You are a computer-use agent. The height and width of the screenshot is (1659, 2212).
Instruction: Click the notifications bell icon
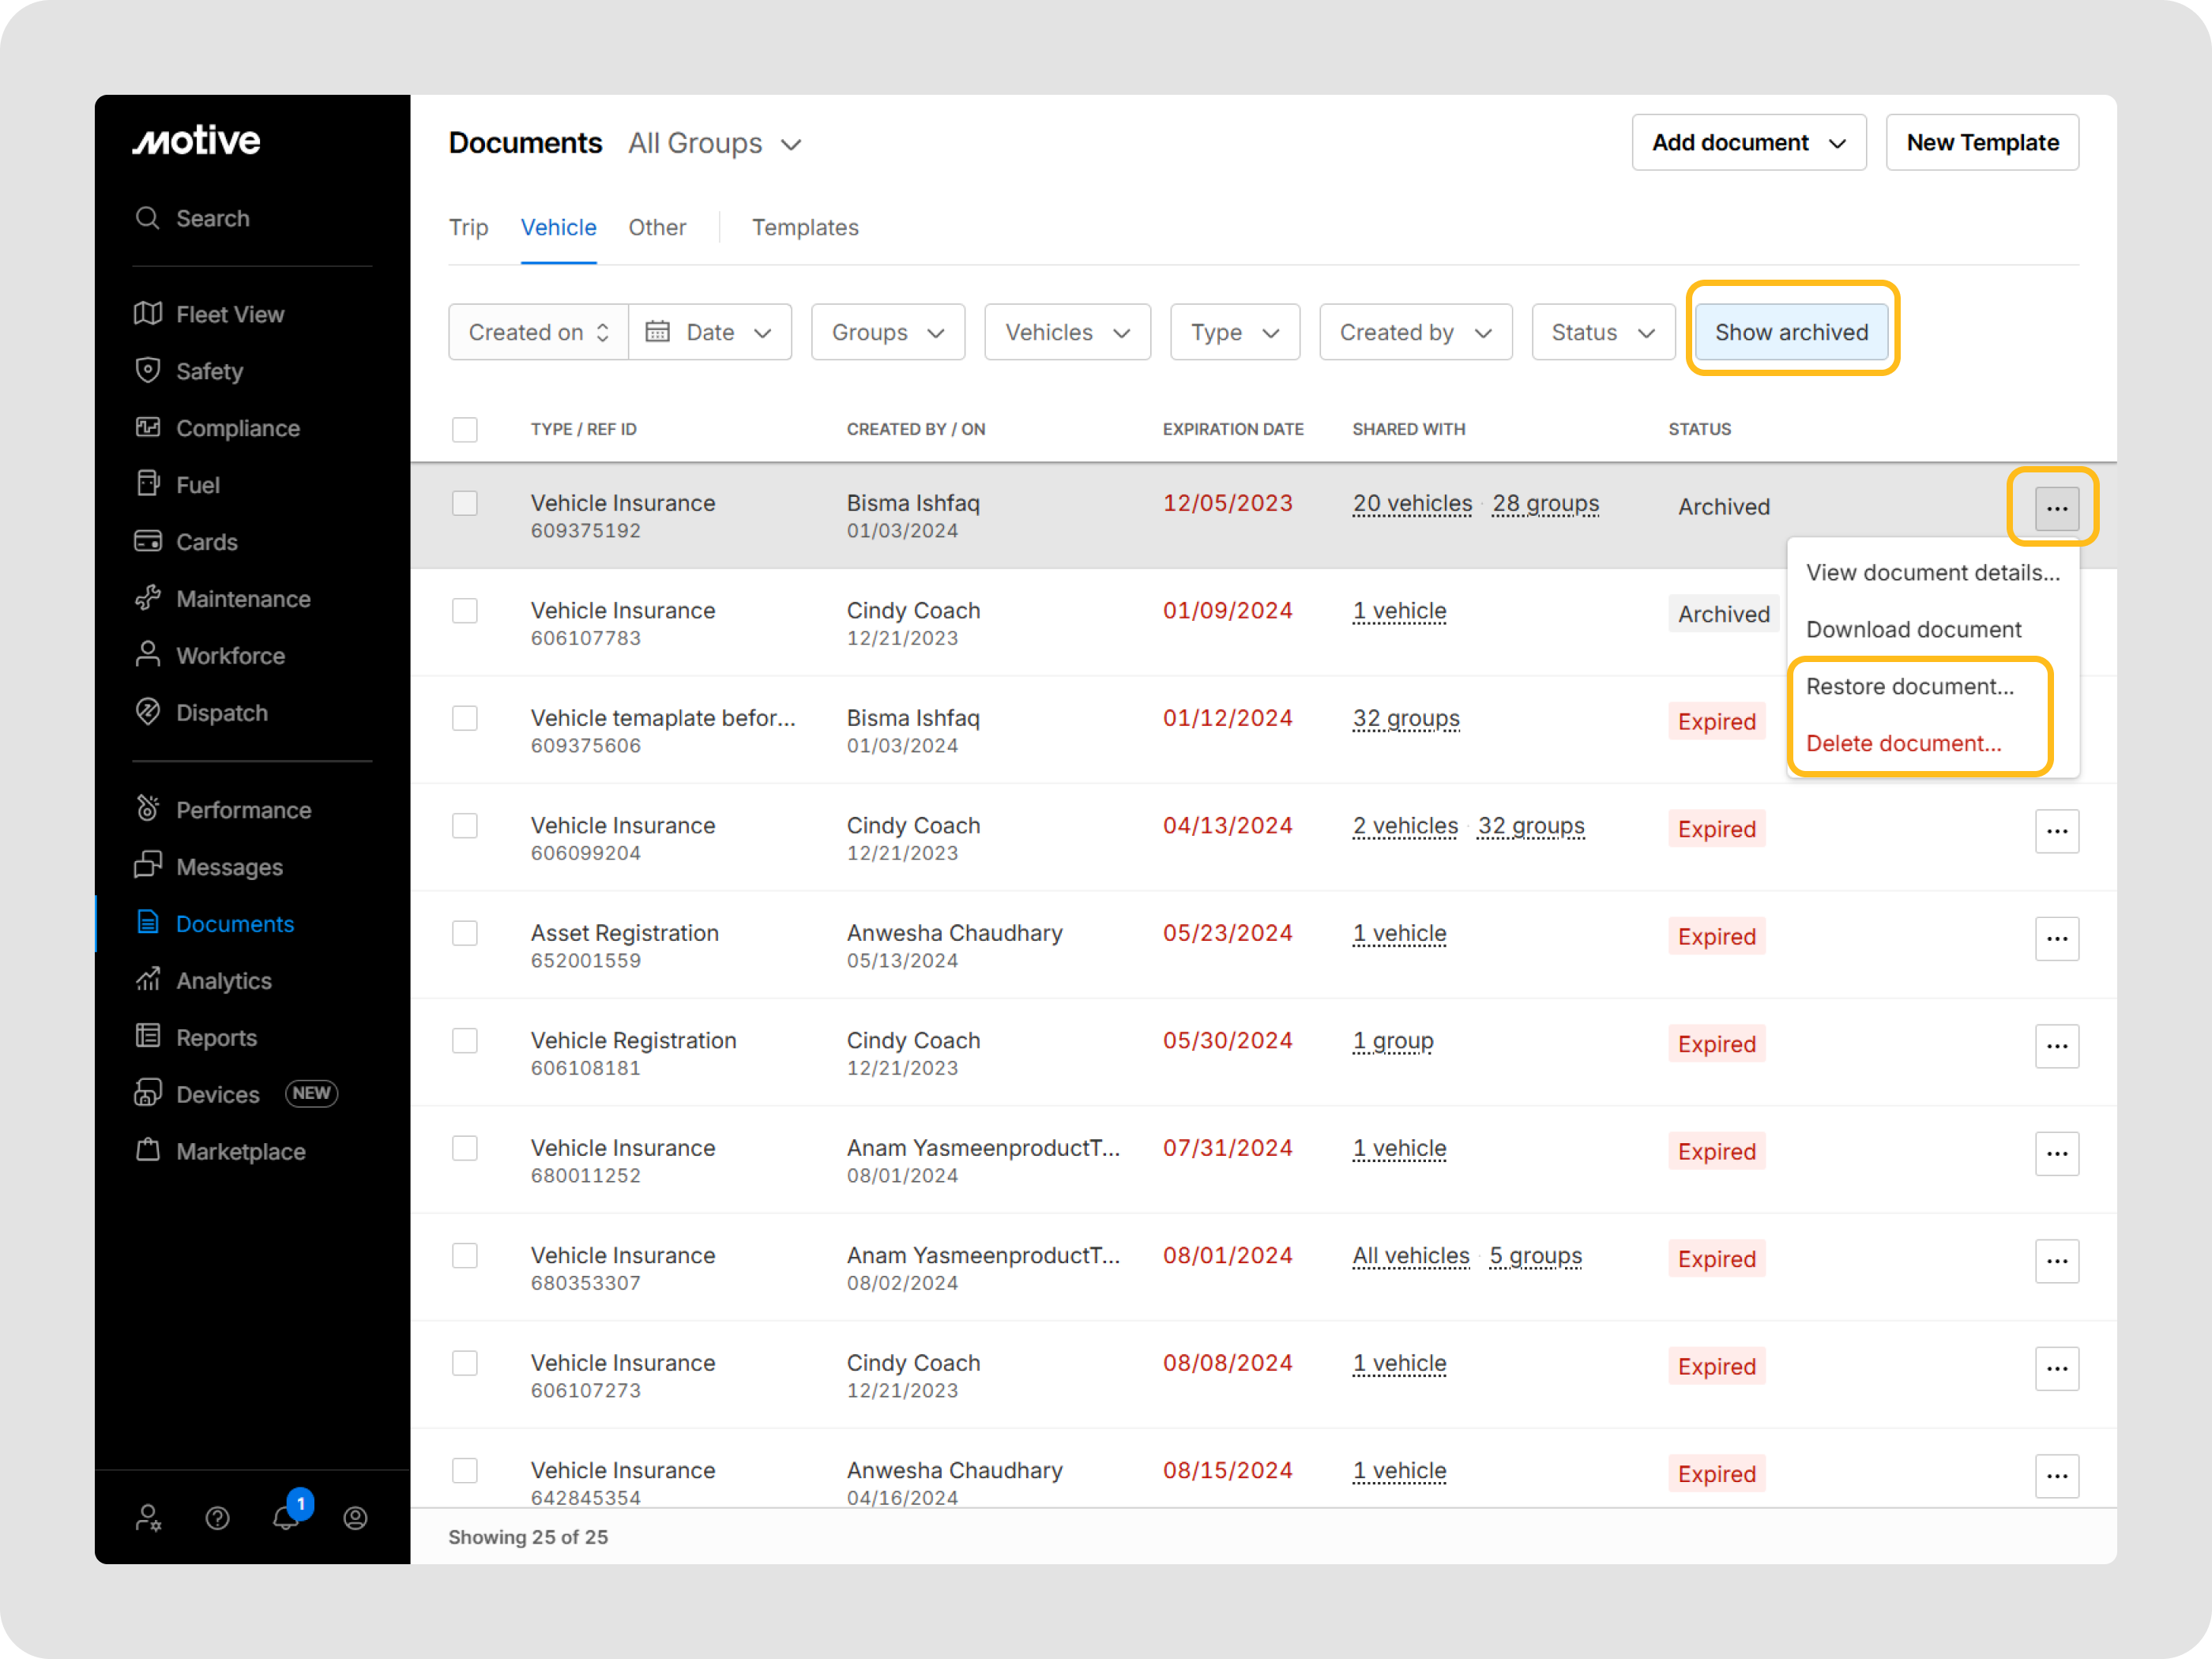click(286, 1518)
